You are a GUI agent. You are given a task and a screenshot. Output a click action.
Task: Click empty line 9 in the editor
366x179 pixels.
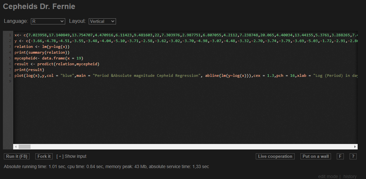point(186,81)
